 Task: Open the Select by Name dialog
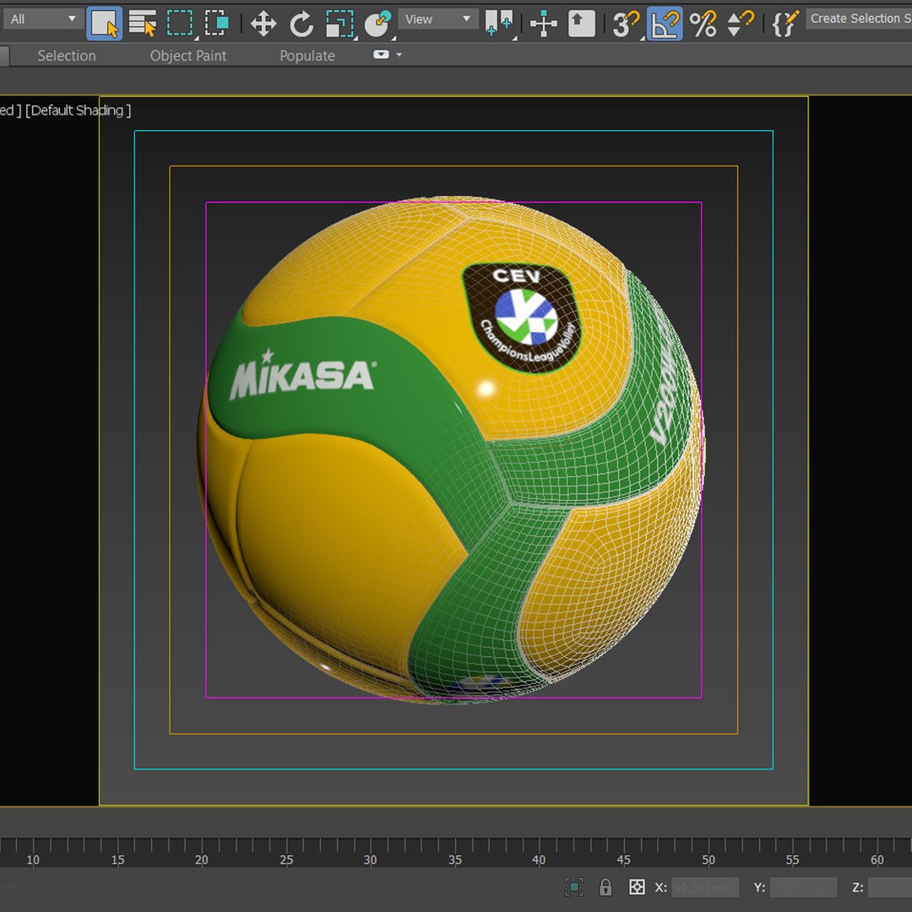143,24
